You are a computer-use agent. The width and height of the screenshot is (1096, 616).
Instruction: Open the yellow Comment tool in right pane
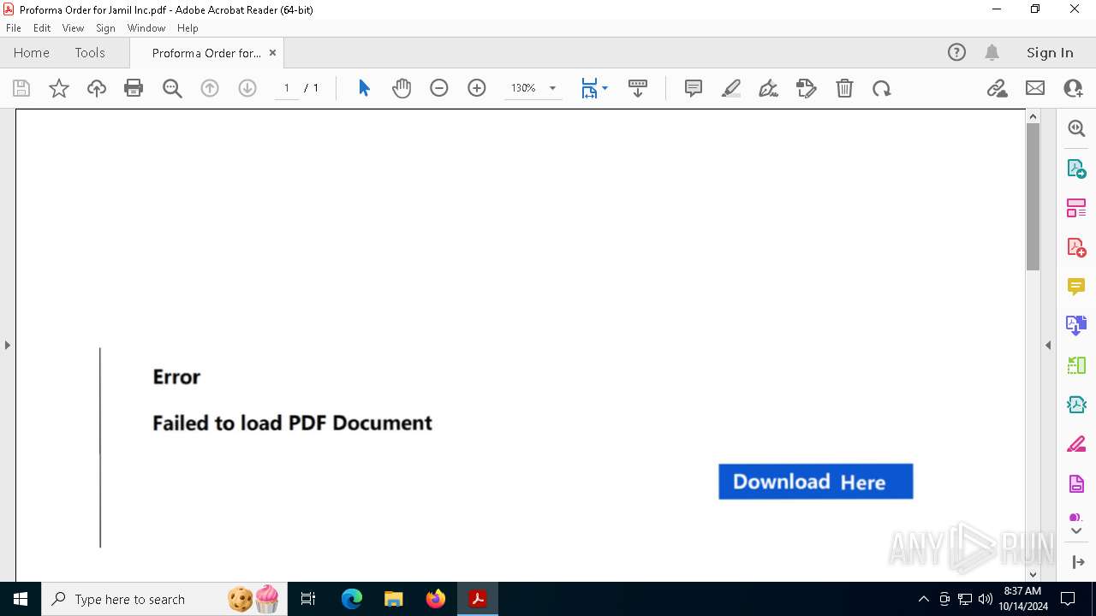[x=1076, y=287]
